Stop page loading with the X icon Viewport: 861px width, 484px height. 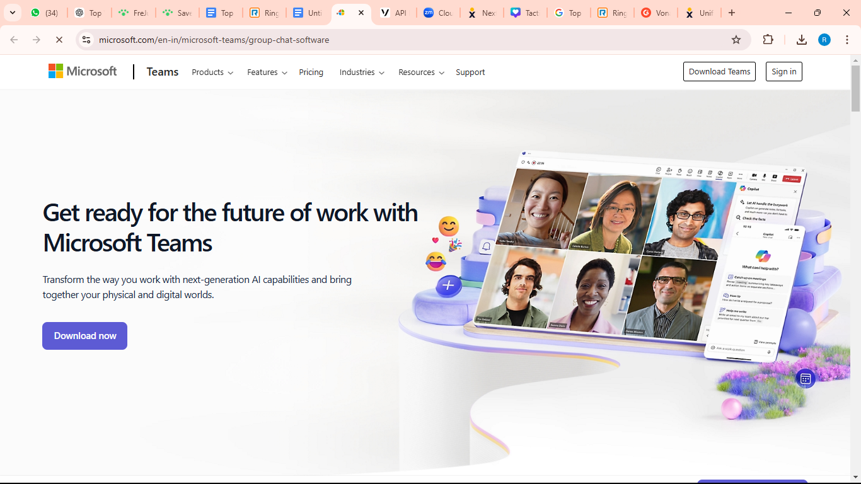[59, 39]
